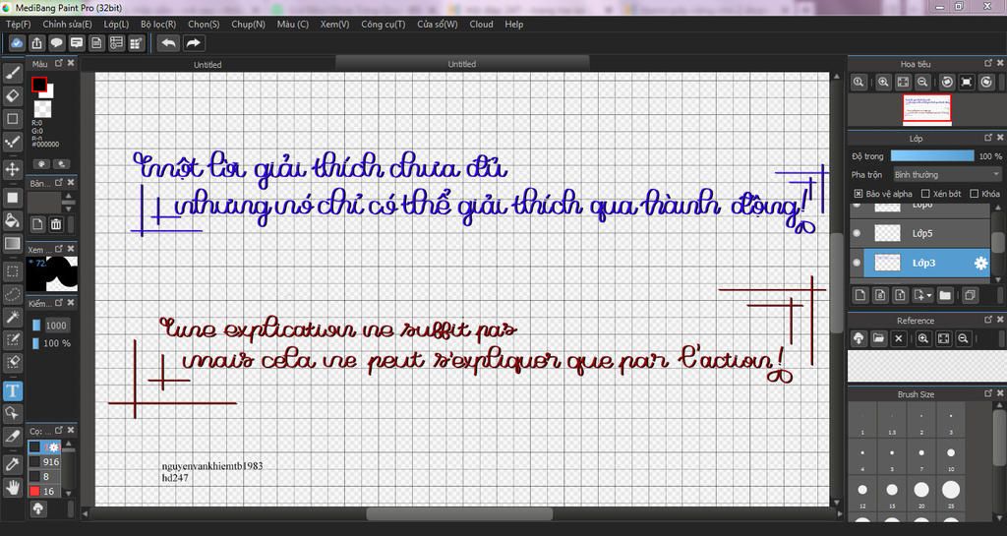Open the Chọn(S) menu
Image resolution: width=1007 pixels, height=536 pixels.
(204, 25)
